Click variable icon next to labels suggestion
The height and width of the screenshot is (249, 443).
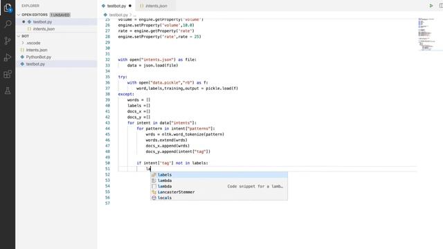[x=154, y=175]
